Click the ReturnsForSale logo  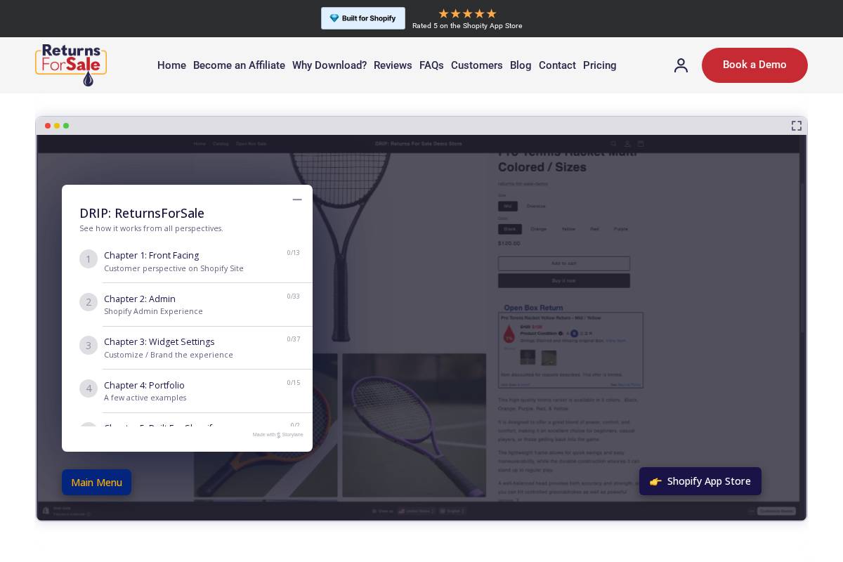(x=71, y=65)
